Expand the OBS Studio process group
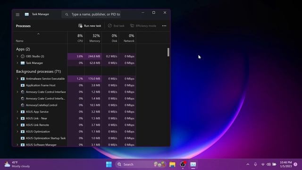 tap(17, 56)
